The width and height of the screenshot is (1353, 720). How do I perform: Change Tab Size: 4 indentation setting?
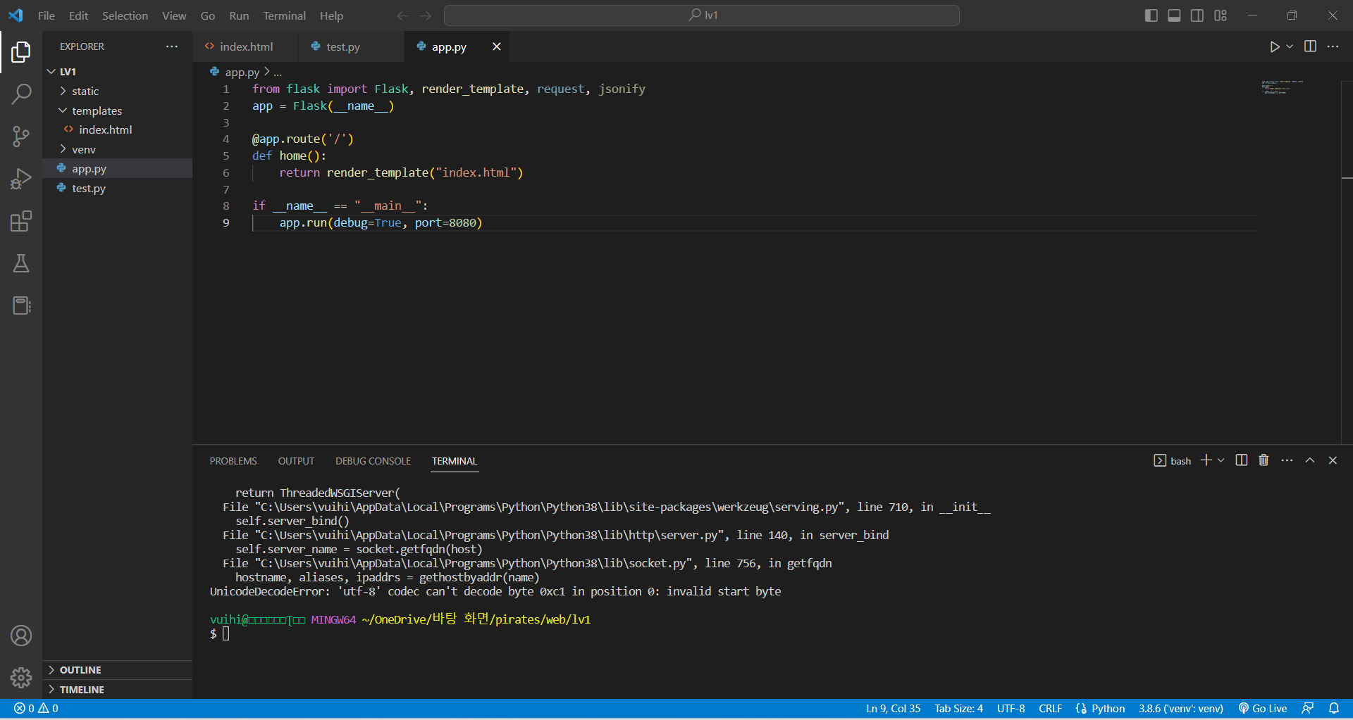pos(958,708)
